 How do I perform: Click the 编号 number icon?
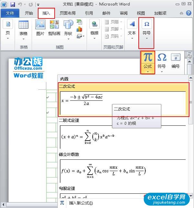[176, 61]
